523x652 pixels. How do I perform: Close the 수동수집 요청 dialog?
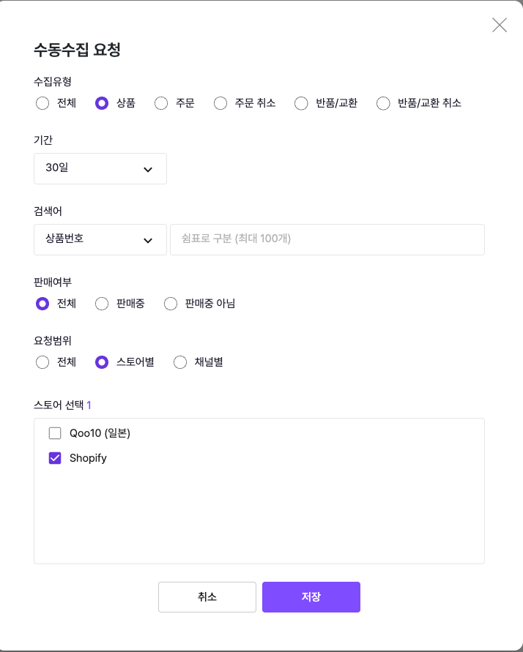pyautogui.click(x=500, y=25)
